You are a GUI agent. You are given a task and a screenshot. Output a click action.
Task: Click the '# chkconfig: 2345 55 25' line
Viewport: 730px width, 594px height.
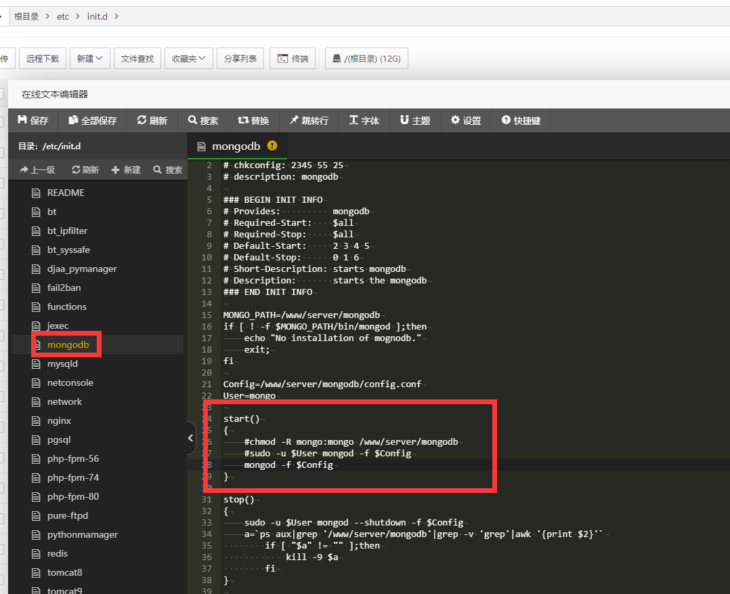point(283,165)
